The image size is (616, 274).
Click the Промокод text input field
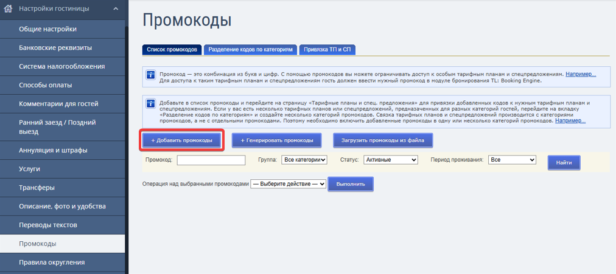tap(211, 160)
